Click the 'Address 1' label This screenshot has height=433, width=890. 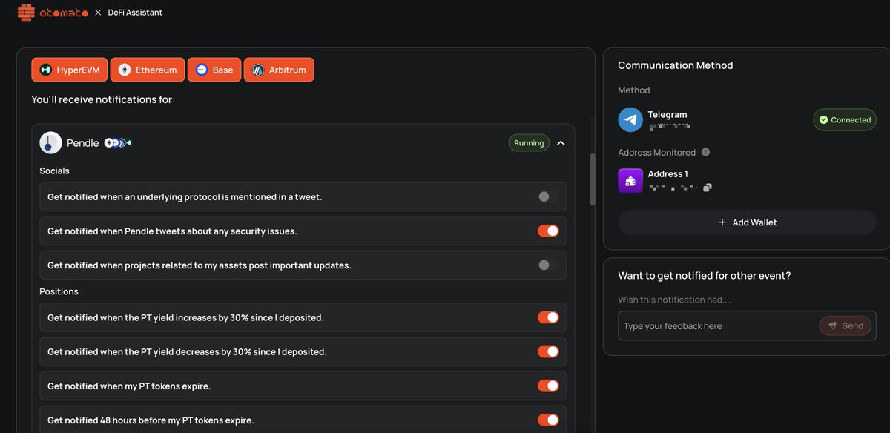pyautogui.click(x=667, y=174)
